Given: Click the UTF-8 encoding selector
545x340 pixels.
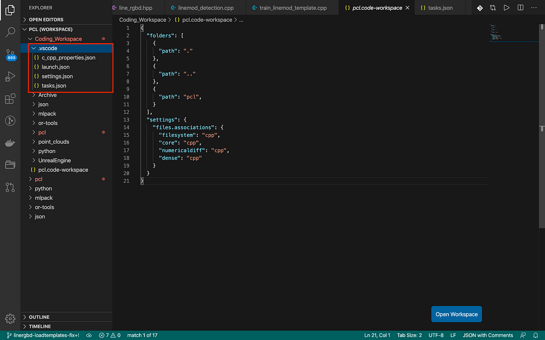Looking at the screenshot, I should [436, 335].
